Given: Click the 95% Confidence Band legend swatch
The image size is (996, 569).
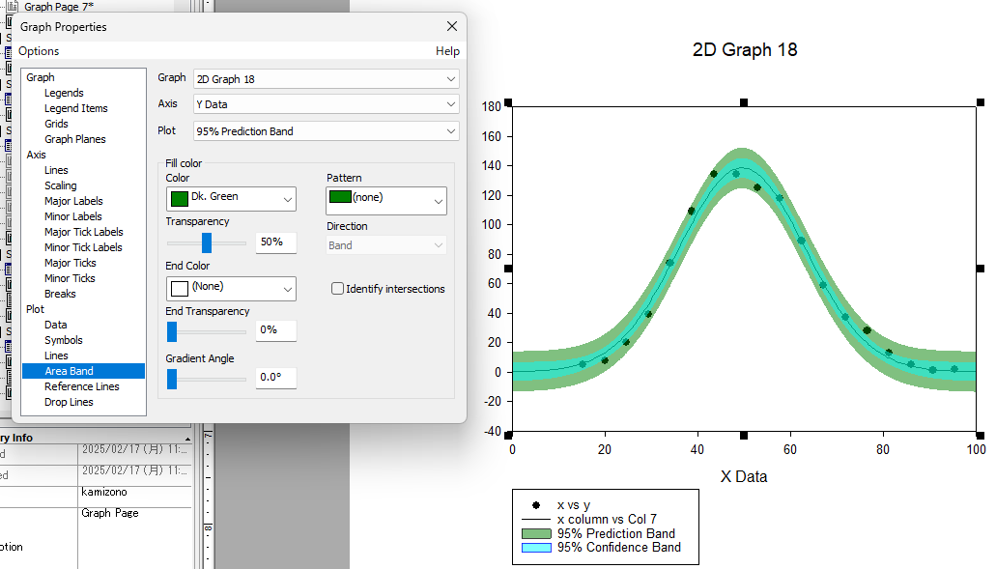Looking at the screenshot, I should (535, 547).
